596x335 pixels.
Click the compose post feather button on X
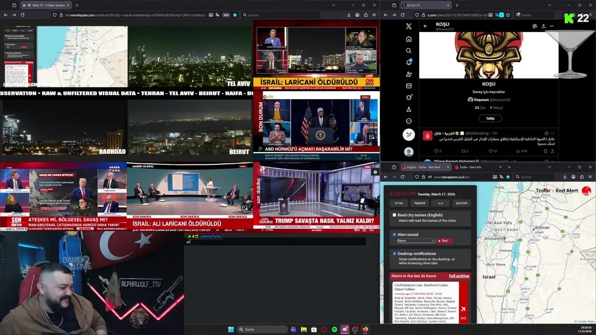[409, 135]
